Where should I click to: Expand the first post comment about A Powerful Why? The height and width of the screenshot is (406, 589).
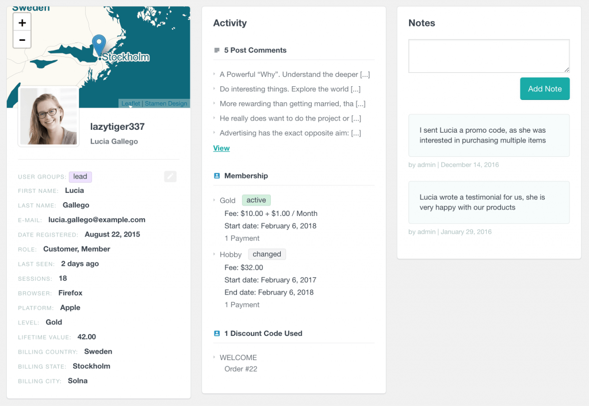point(295,74)
